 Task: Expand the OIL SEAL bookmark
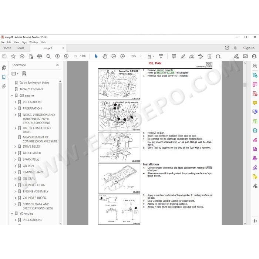[x=15, y=179]
